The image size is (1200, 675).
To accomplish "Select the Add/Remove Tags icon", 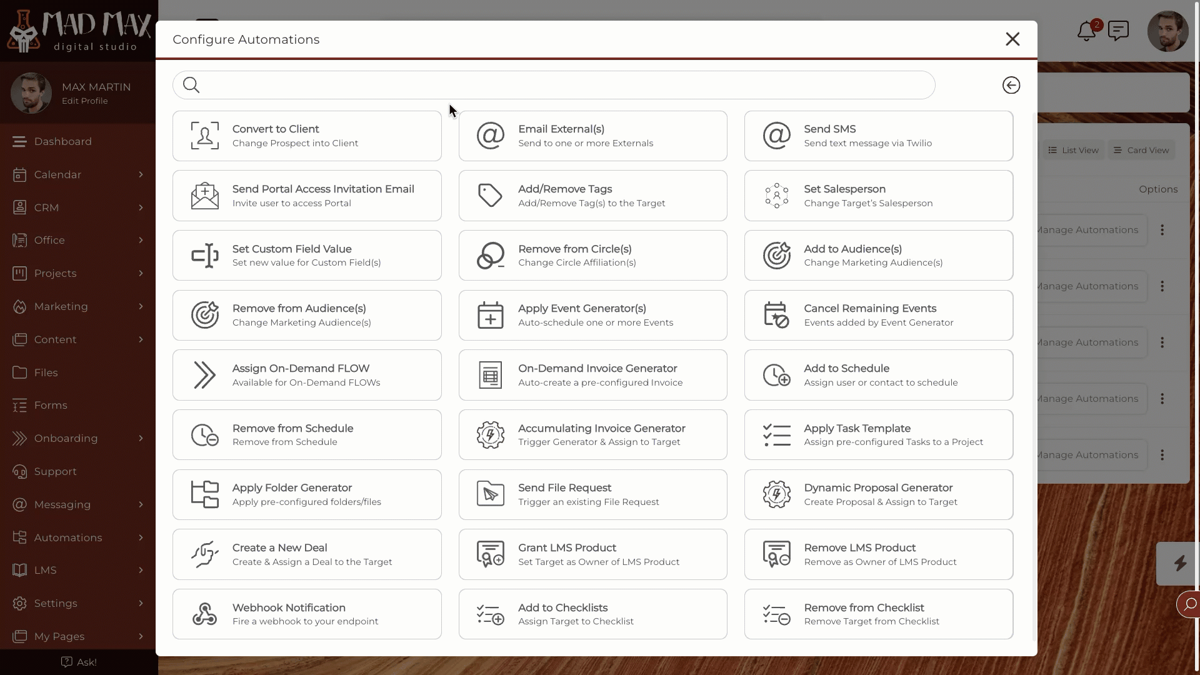I will [491, 196].
